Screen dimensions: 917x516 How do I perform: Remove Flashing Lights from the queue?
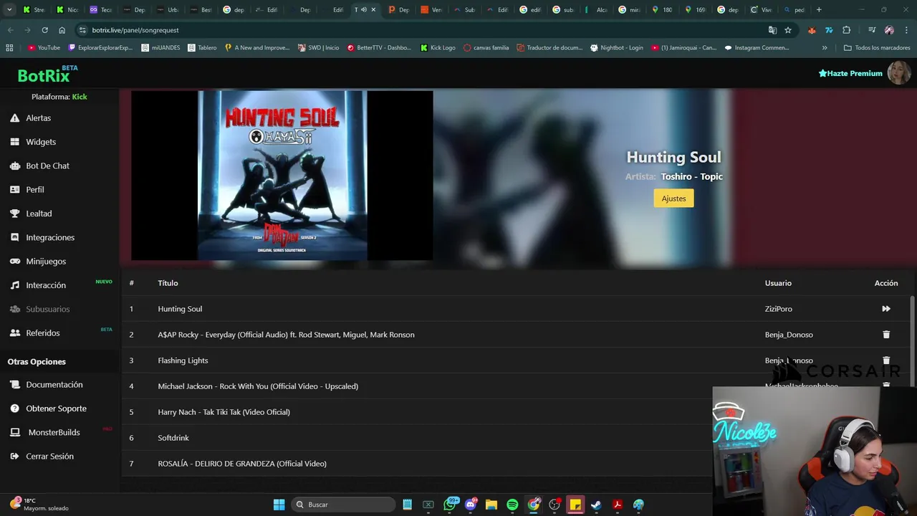point(886,360)
